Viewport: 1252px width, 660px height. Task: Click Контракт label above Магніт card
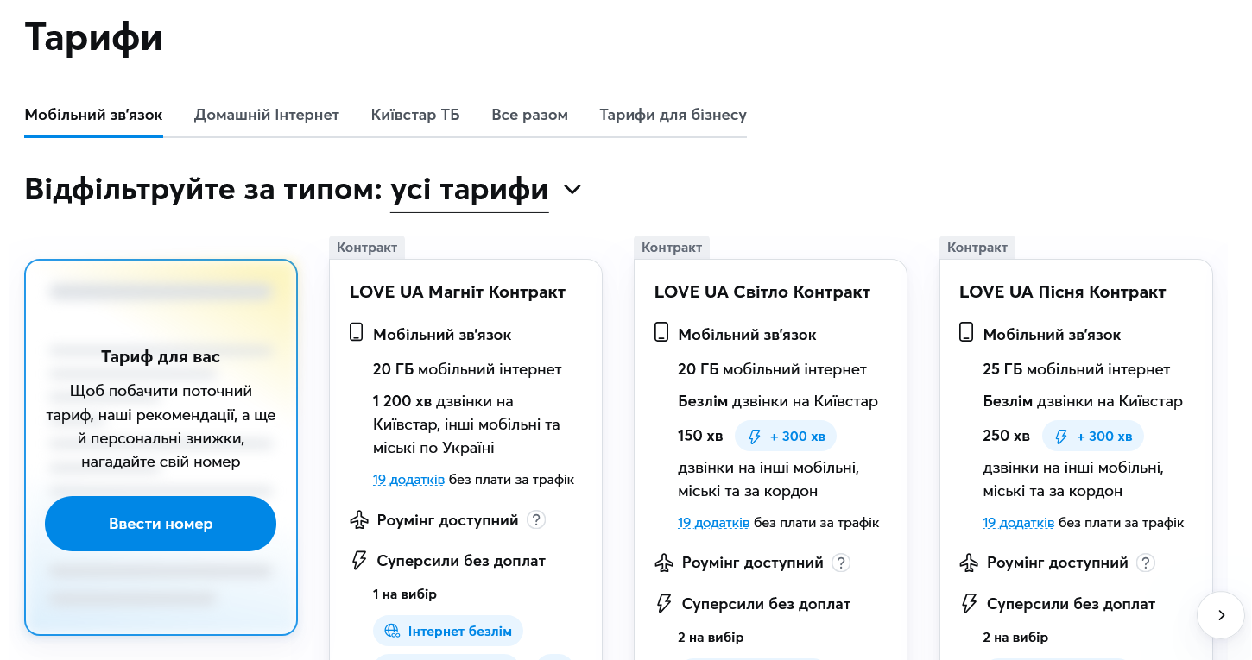(367, 248)
